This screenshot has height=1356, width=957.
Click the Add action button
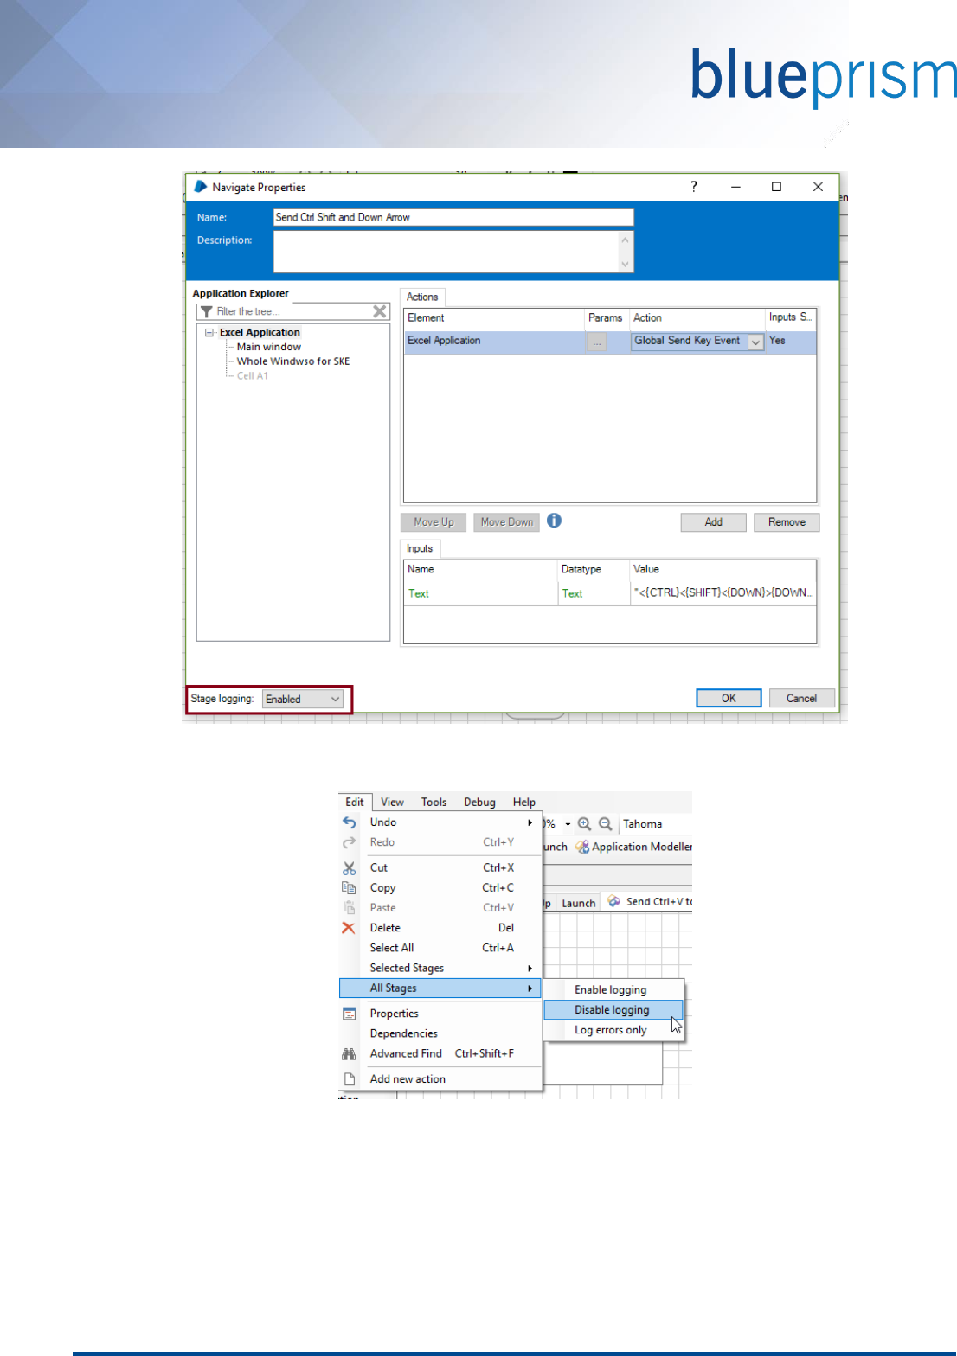(713, 522)
